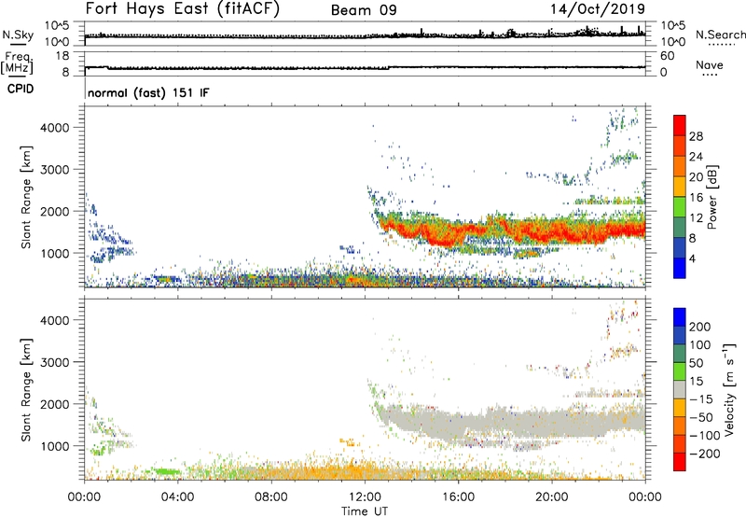
Task: Click the 'N.Sky' legend label
Action: [18, 35]
